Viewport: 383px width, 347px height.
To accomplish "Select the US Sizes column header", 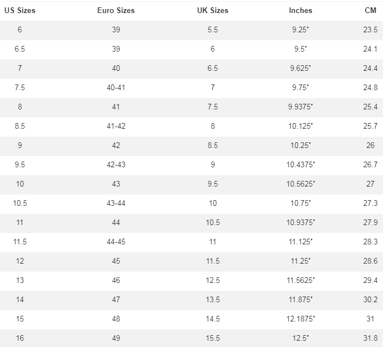I will (x=20, y=11).
